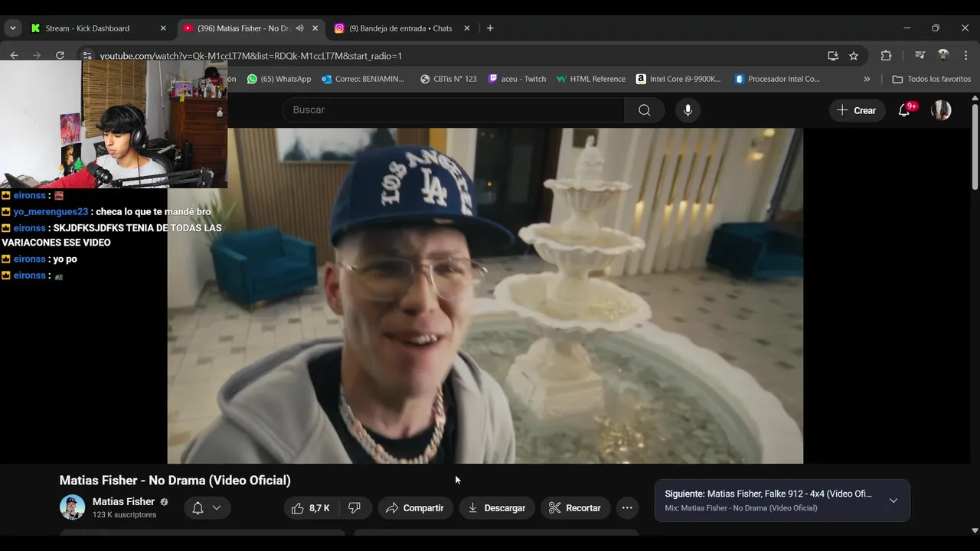Click chat username yo_merengues23
The width and height of the screenshot is (980, 551).
pyautogui.click(x=51, y=212)
